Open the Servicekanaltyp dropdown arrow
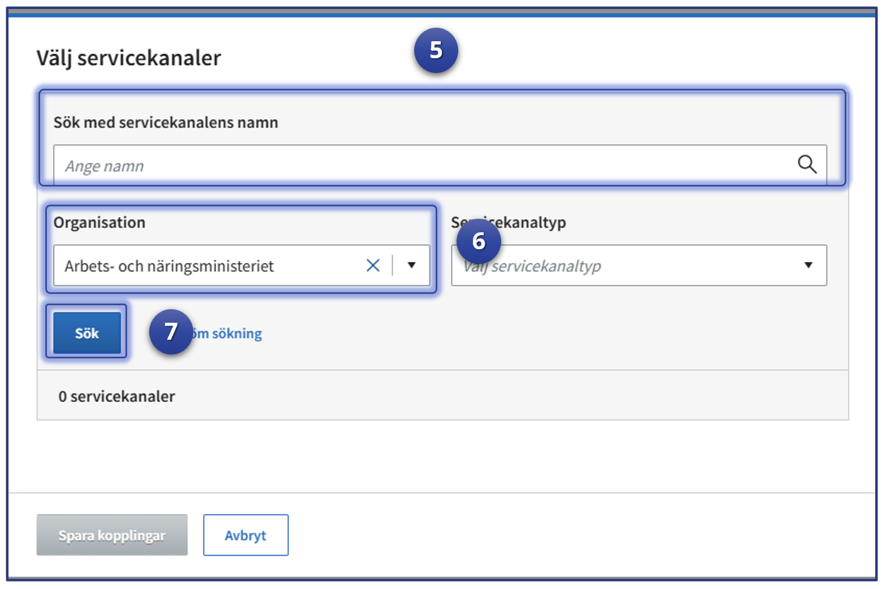The image size is (882, 589). click(808, 265)
